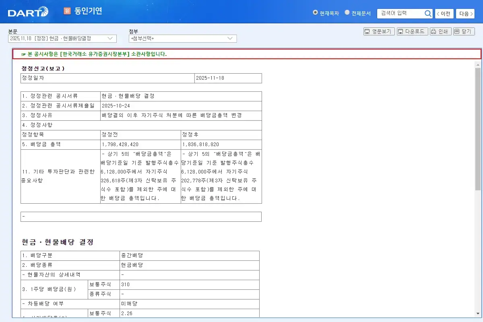This screenshot has height=322, width=483.
Task: Click the 2. 정정관련 공시서류제출일 label
Action: [60, 106]
